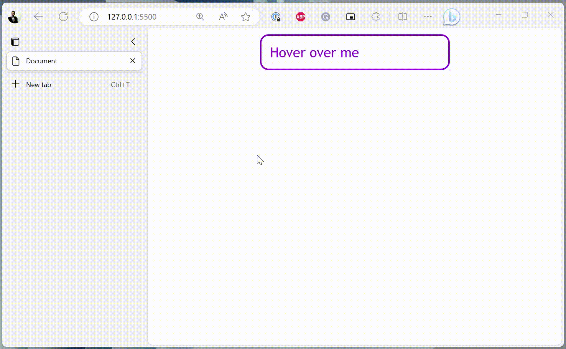Screen dimensions: 566x349
Task: Select the Document tab
Action: pos(74,61)
